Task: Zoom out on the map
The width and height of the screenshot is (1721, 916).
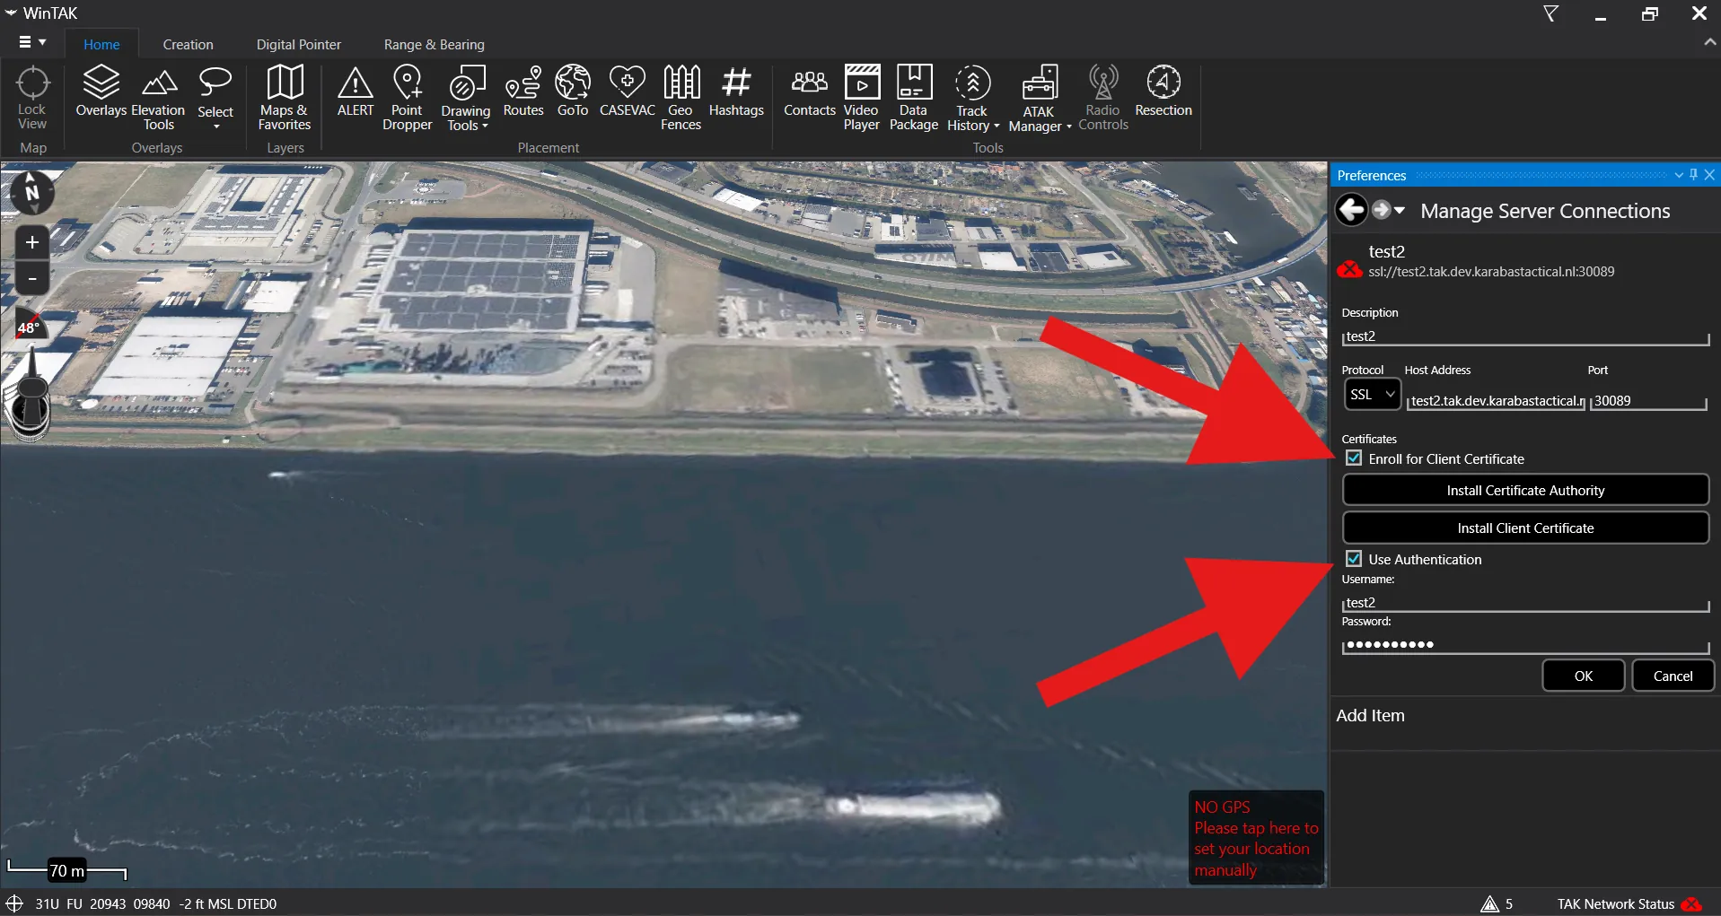Action: 32,279
